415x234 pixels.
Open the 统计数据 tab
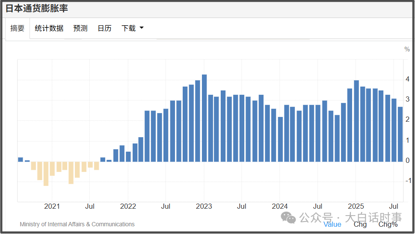click(49, 28)
